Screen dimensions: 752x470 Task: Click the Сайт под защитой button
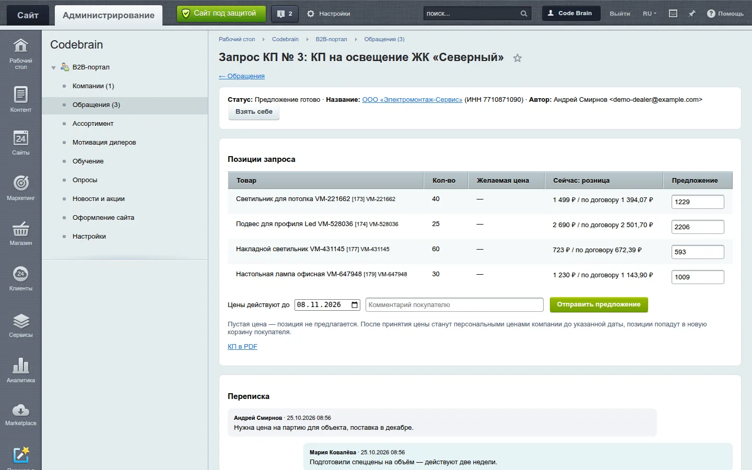coord(221,14)
